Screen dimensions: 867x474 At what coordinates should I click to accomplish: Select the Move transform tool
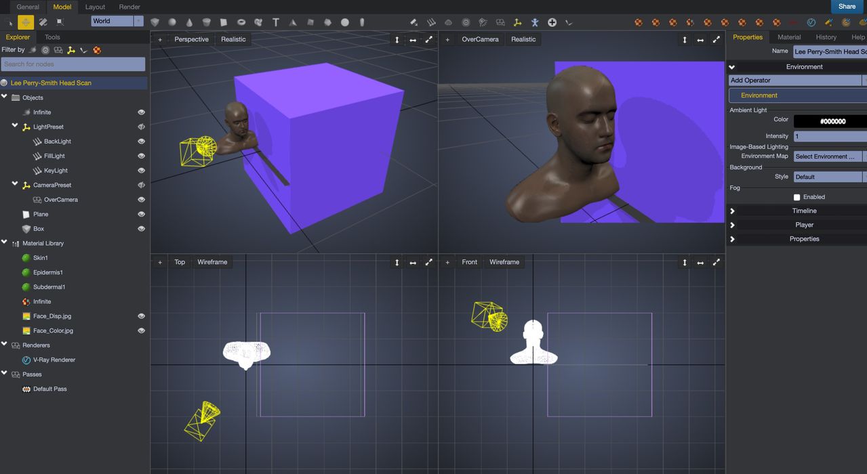pyautogui.click(x=26, y=22)
